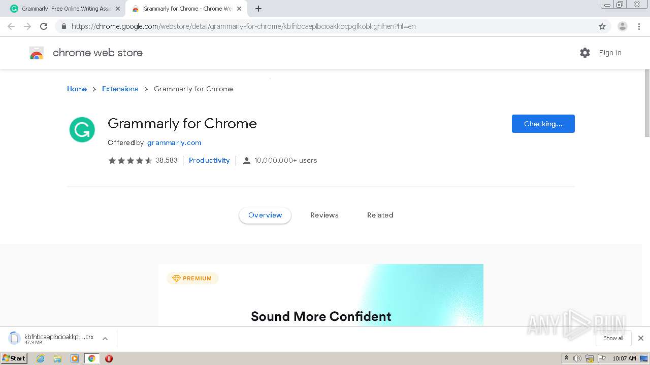This screenshot has width=650, height=365.
Task: Expand the download item options chevron
Action: [x=105, y=339]
